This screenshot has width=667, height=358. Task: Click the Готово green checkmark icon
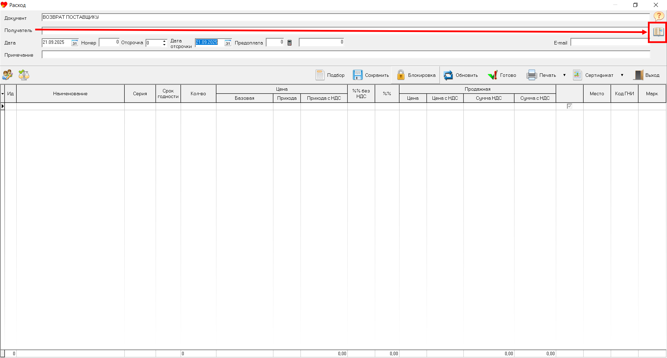(x=493, y=75)
